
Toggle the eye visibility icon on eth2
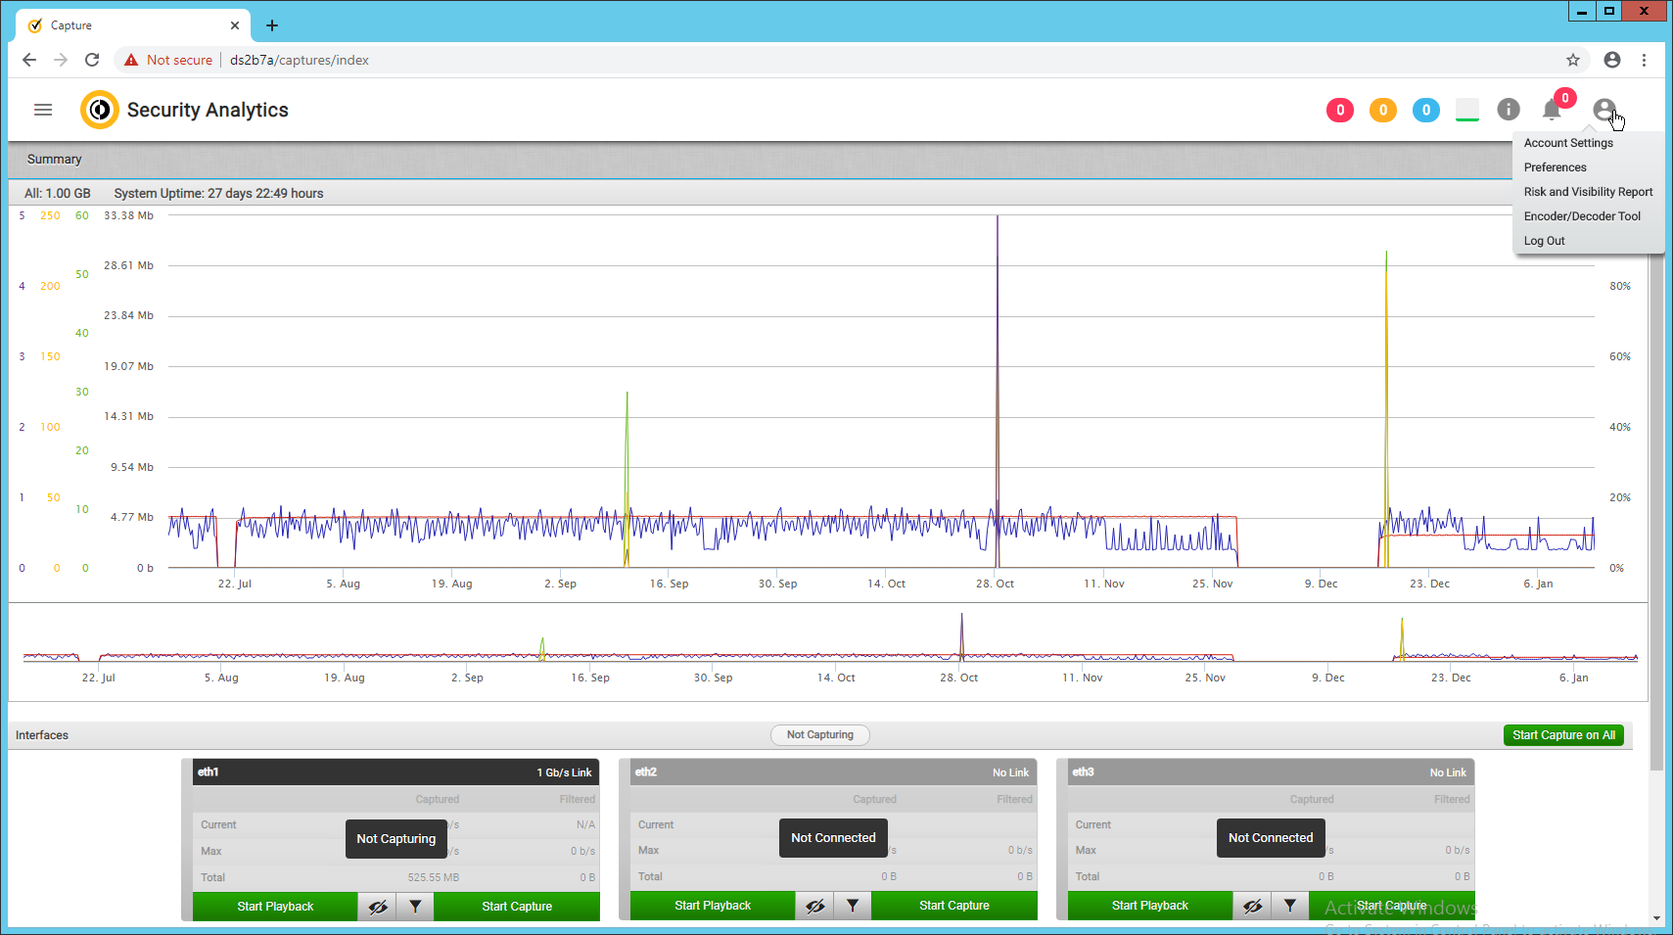click(x=815, y=906)
